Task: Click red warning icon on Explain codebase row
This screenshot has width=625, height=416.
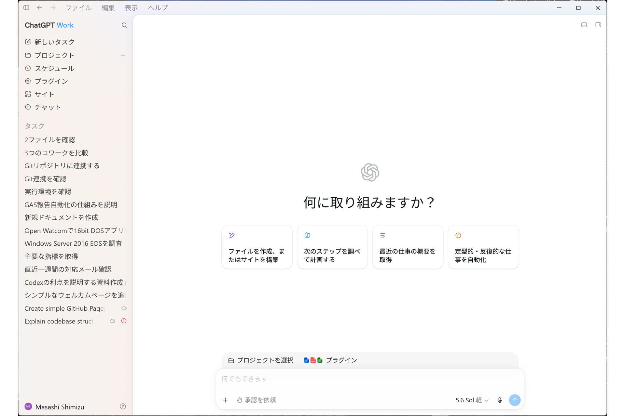Action: click(x=124, y=321)
